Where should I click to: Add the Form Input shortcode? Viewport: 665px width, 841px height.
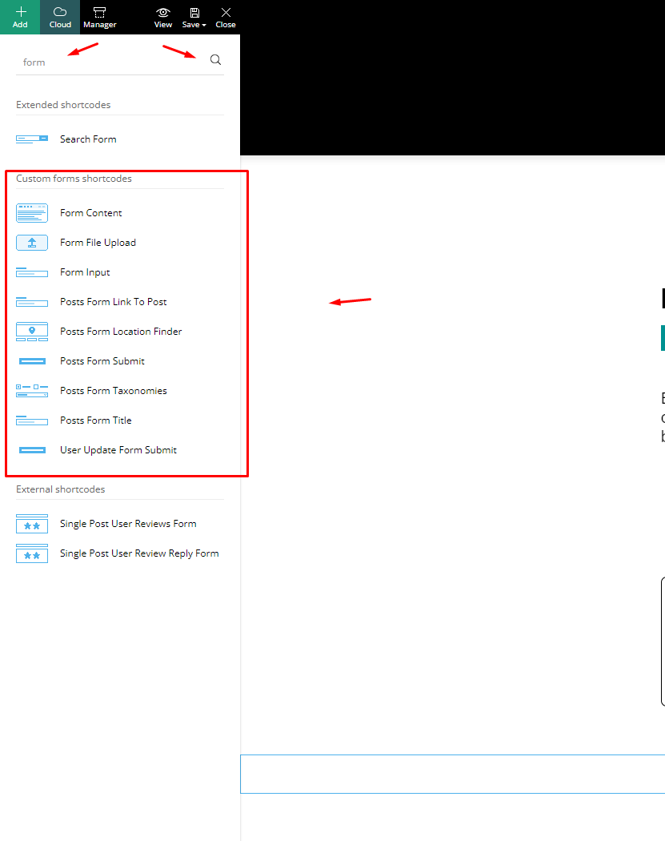coord(85,272)
